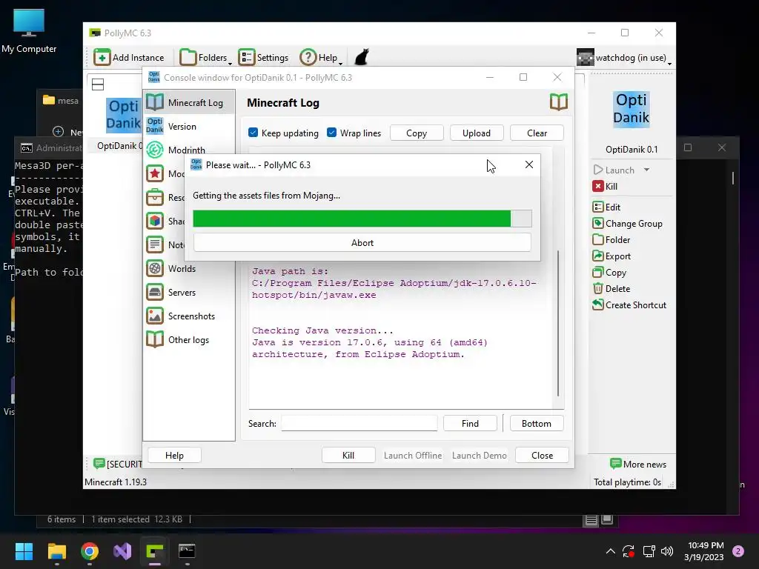Image resolution: width=759 pixels, height=569 pixels.
Task: Click the Screenshots picture icon
Action: 155,316
